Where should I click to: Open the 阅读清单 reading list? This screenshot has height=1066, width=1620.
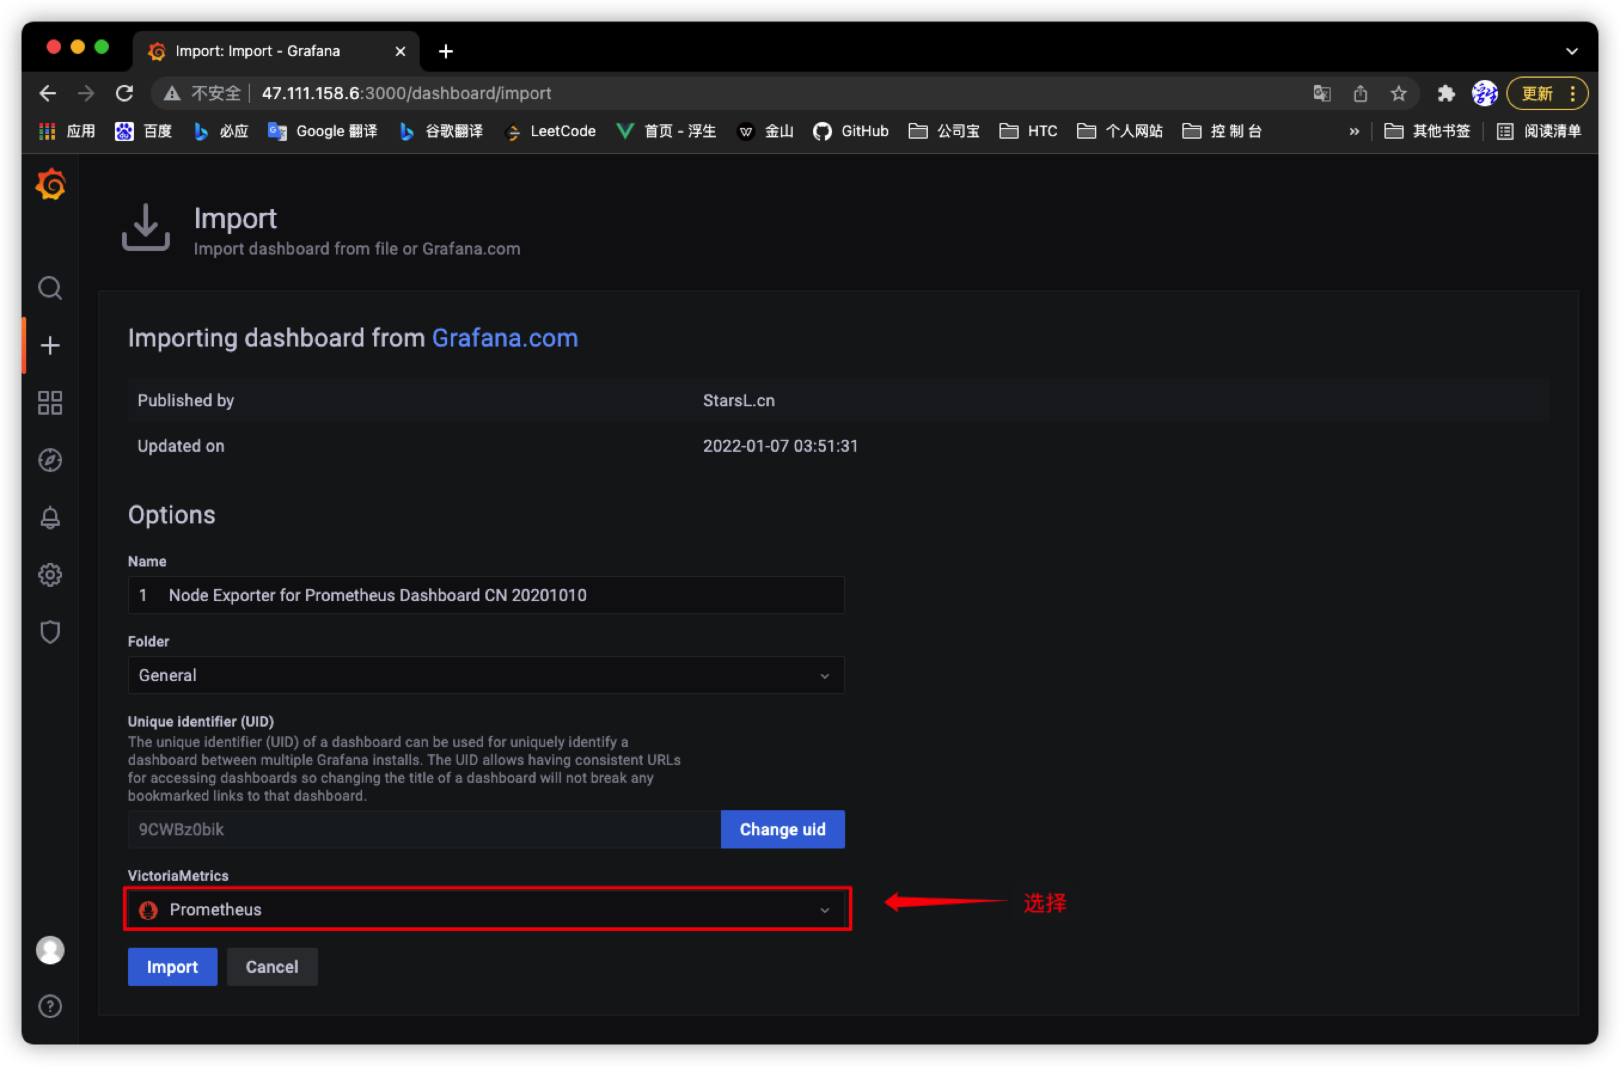pyautogui.click(x=1538, y=131)
